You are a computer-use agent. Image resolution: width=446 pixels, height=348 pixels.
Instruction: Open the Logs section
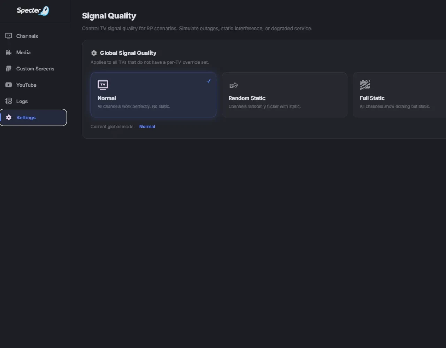click(x=33, y=101)
